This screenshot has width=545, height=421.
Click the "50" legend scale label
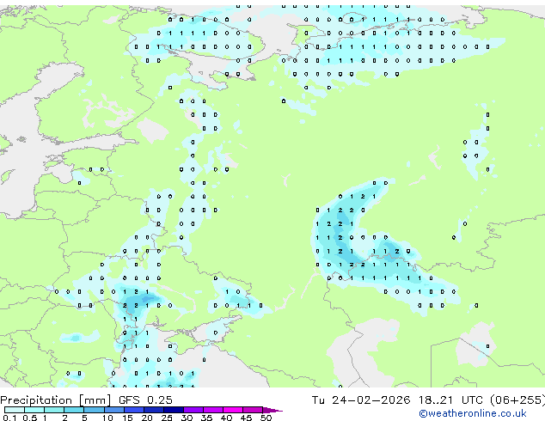pos(266,418)
